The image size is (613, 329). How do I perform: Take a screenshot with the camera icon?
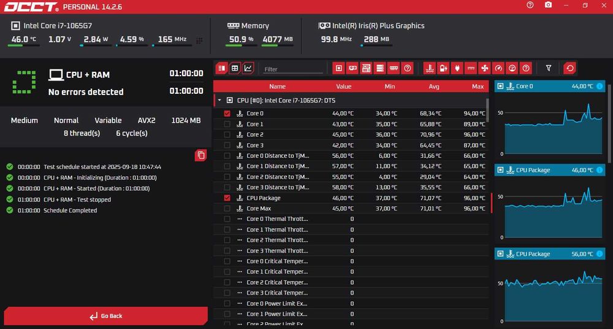pos(549,5)
